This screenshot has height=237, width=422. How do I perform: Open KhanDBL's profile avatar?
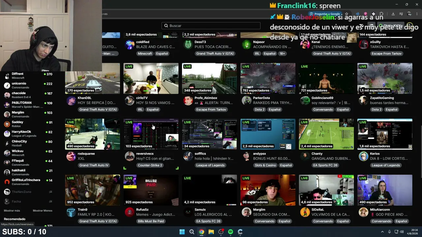(71, 100)
